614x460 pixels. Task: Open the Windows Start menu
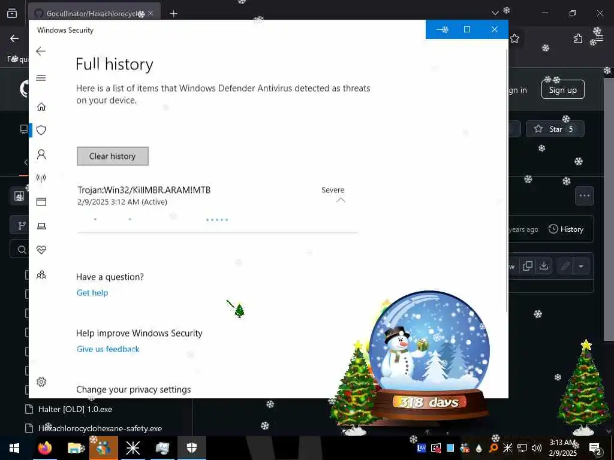click(14, 448)
